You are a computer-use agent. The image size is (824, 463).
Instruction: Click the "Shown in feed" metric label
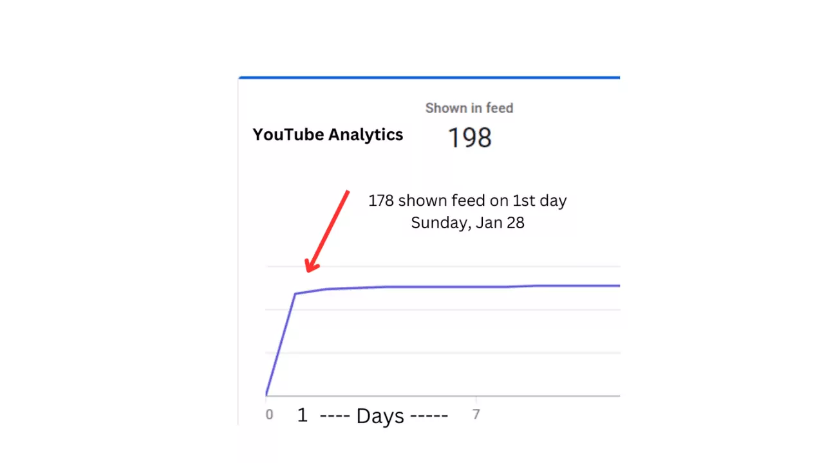[x=469, y=108]
